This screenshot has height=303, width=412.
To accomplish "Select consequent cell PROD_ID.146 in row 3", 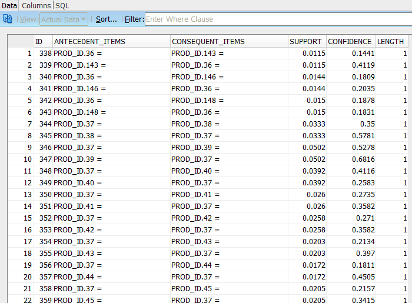I will (229, 77).
